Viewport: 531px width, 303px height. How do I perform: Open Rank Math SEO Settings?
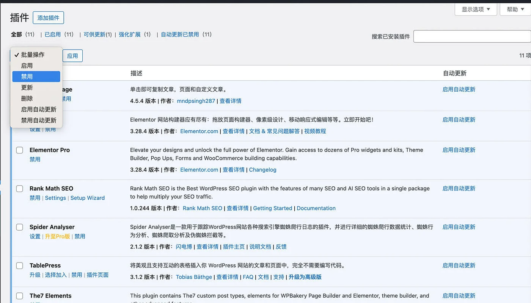[x=55, y=198]
